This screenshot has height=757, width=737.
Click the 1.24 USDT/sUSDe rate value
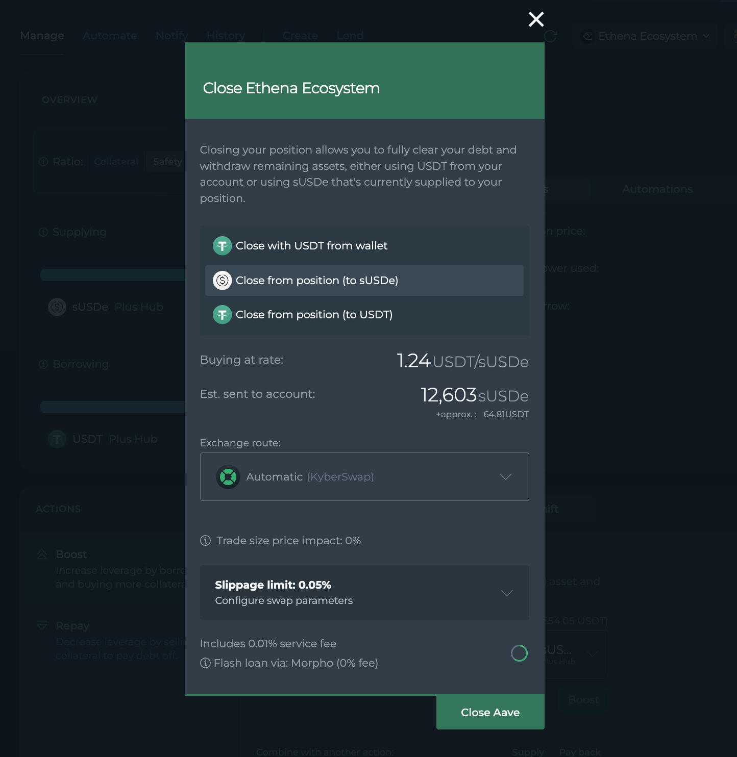462,361
